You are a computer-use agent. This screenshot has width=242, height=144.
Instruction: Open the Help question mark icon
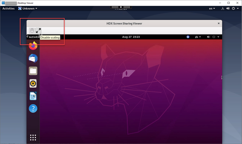(x=33, y=109)
